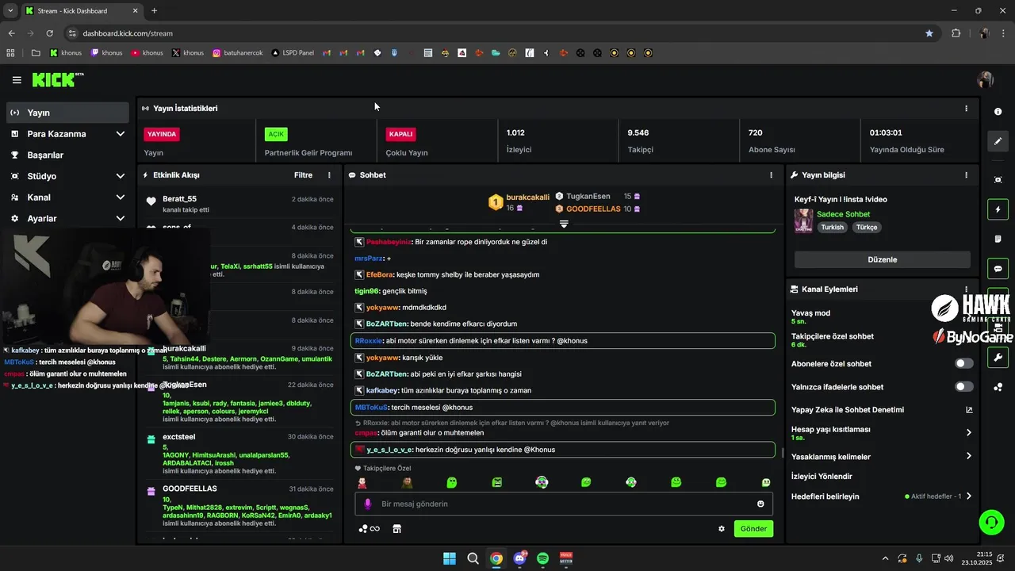
Task: Click the stream category thumbnail in Yayın bilgisi
Action: click(803, 220)
